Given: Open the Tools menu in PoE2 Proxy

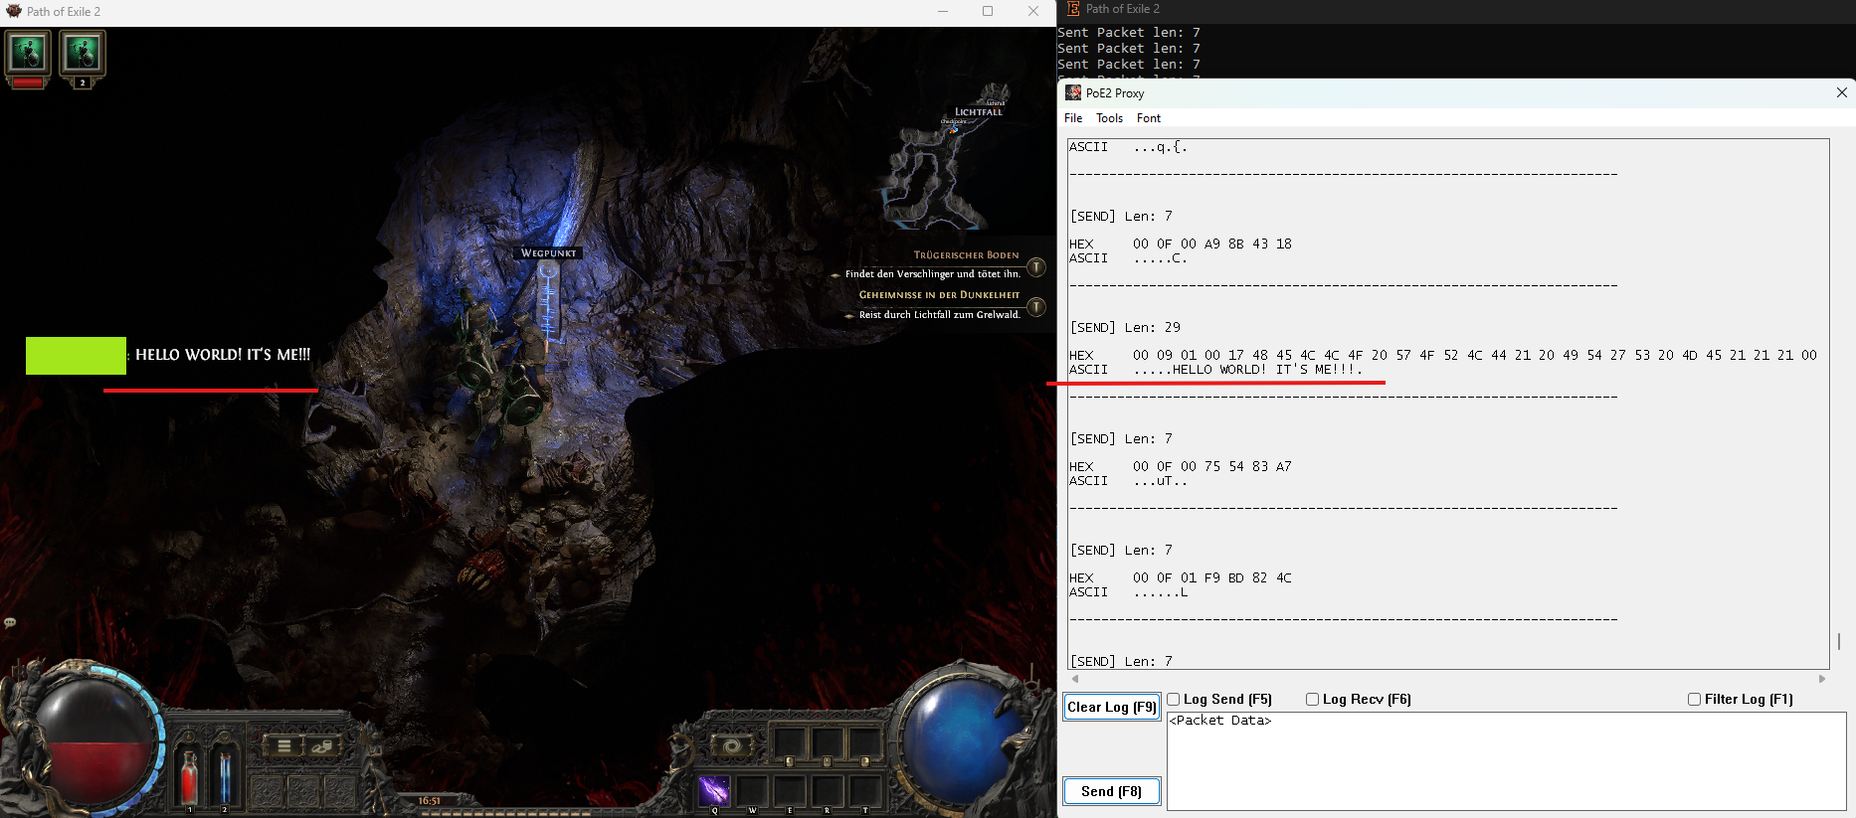Looking at the screenshot, I should click(x=1109, y=118).
